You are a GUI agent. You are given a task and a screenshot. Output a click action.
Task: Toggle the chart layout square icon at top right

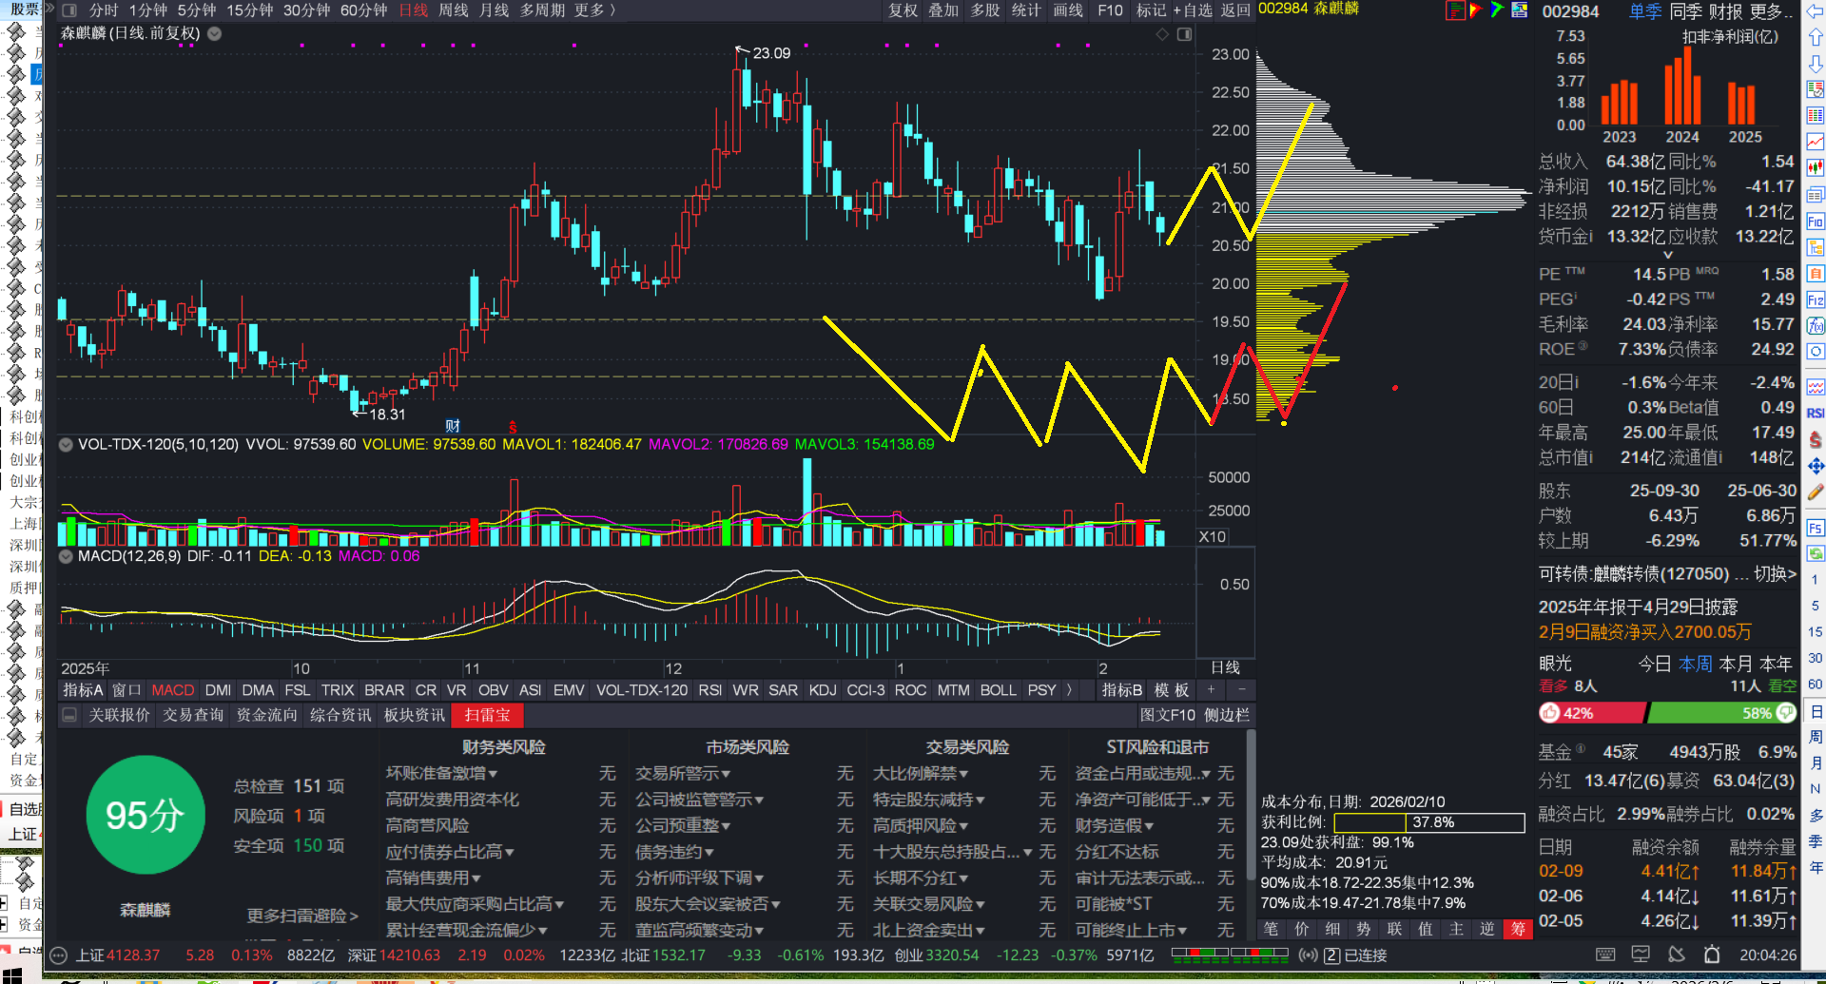(x=1184, y=34)
